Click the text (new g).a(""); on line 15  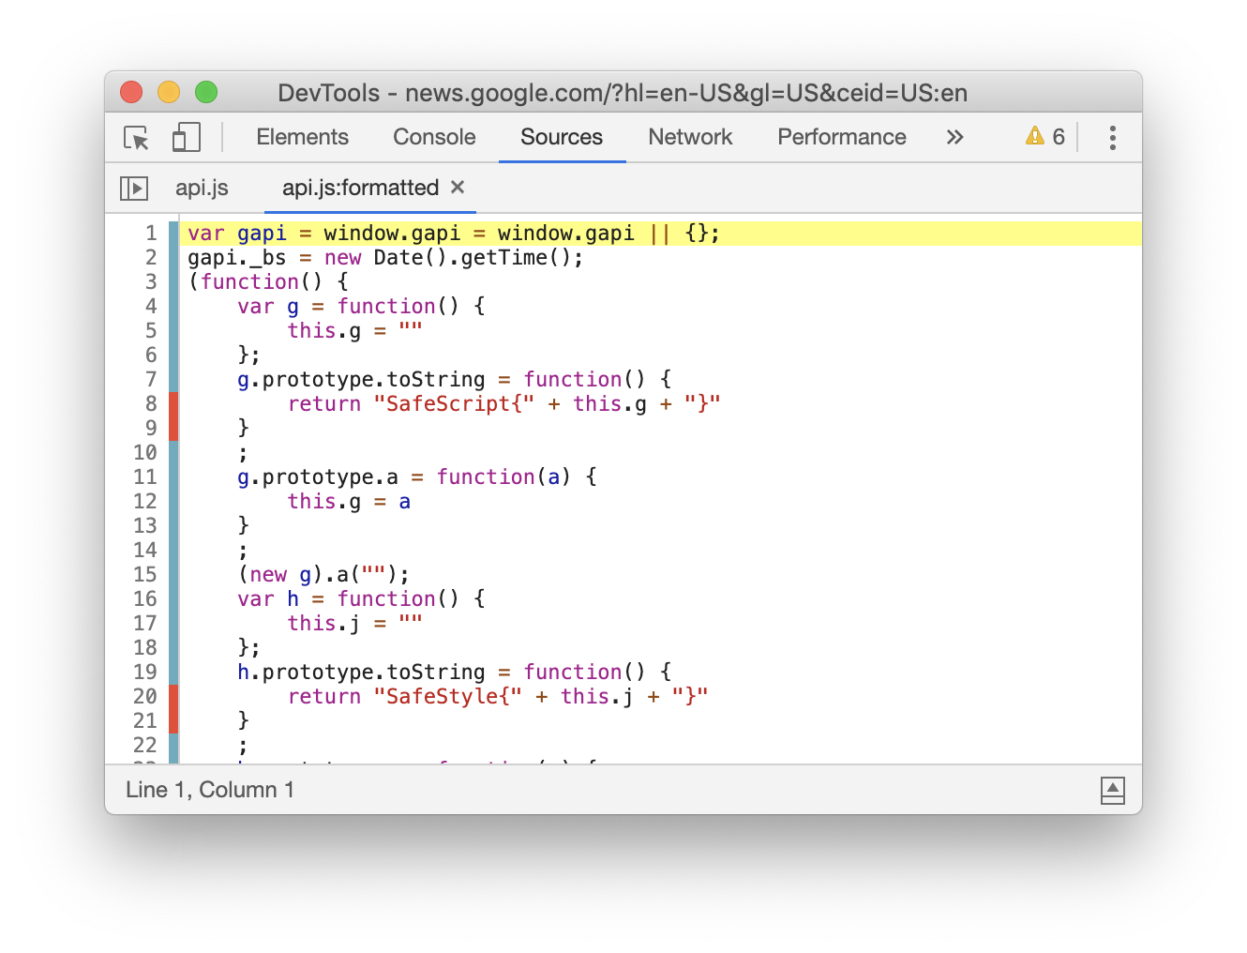pos(323,574)
